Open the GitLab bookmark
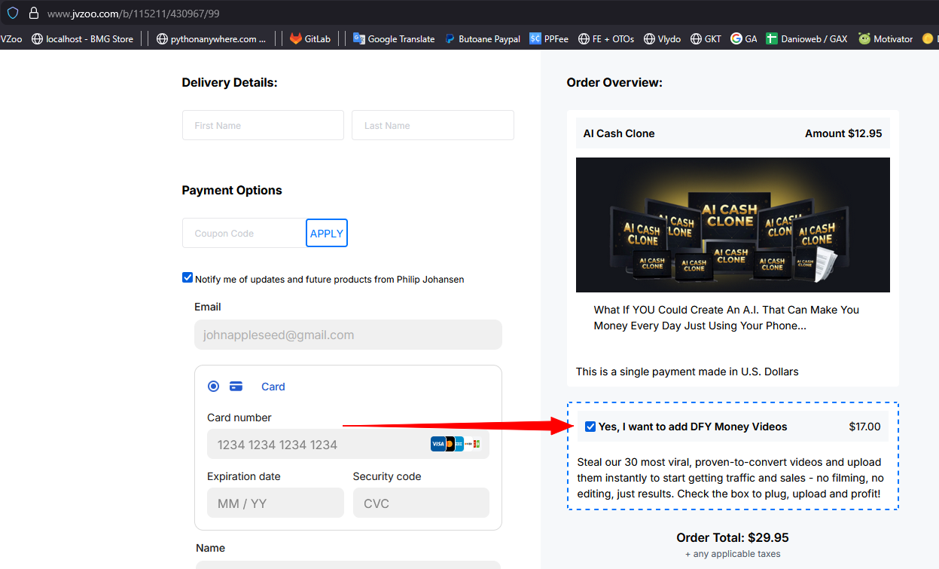This screenshot has width=939, height=569. pyautogui.click(x=310, y=38)
